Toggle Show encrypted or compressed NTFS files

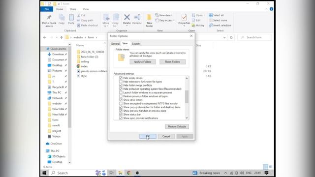121,104
